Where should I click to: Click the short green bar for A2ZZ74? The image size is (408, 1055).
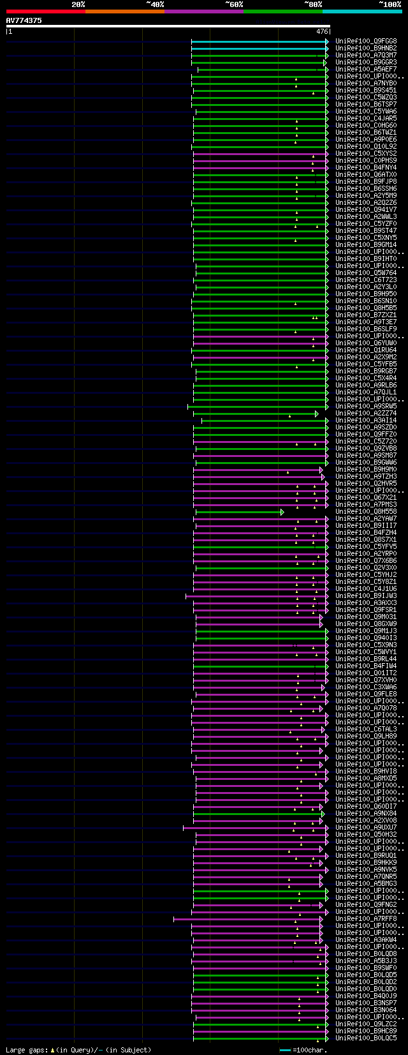254,413
